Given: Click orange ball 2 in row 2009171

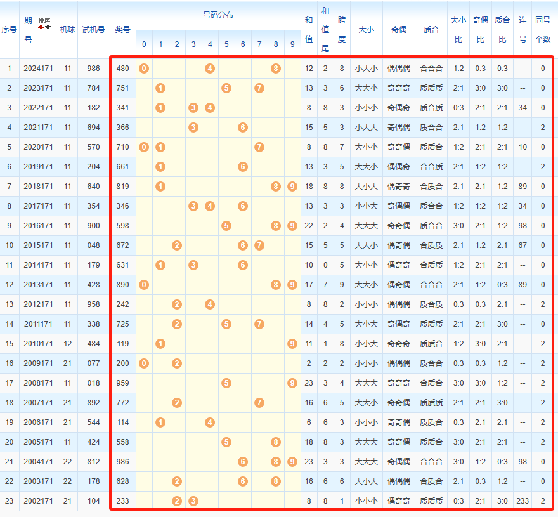Looking at the screenshot, I should pyautogui.click(x=177, y=363).
